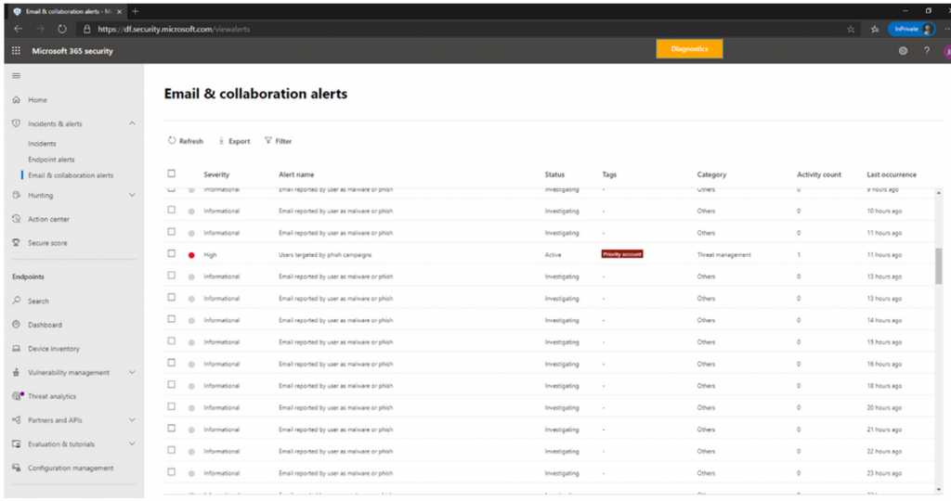Screen dimensions: 951x501
Task: Collapse the Incidents & alerts section
Action: pos(132,123)
